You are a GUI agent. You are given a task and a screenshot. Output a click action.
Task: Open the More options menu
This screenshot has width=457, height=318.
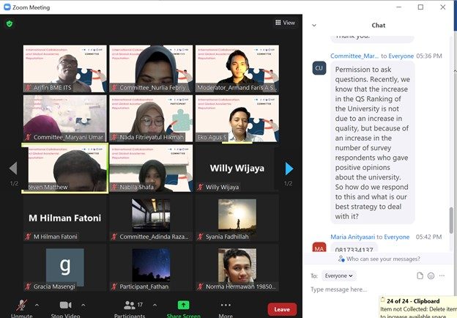pyautogui.click(x=225, y=307)
